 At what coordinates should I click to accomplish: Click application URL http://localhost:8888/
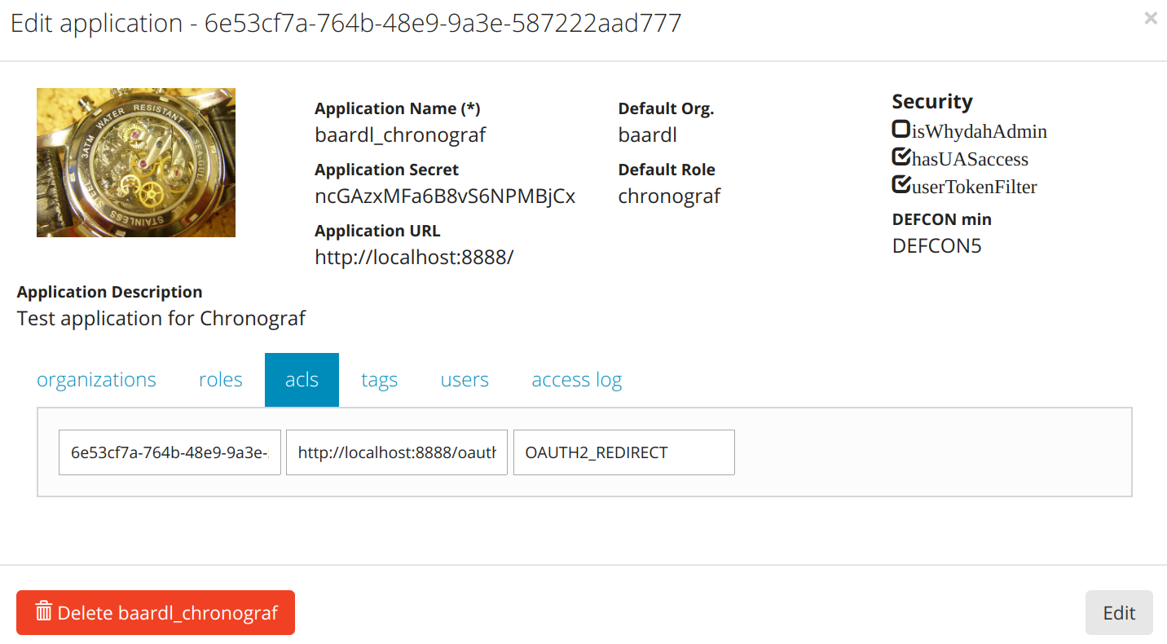414,257
